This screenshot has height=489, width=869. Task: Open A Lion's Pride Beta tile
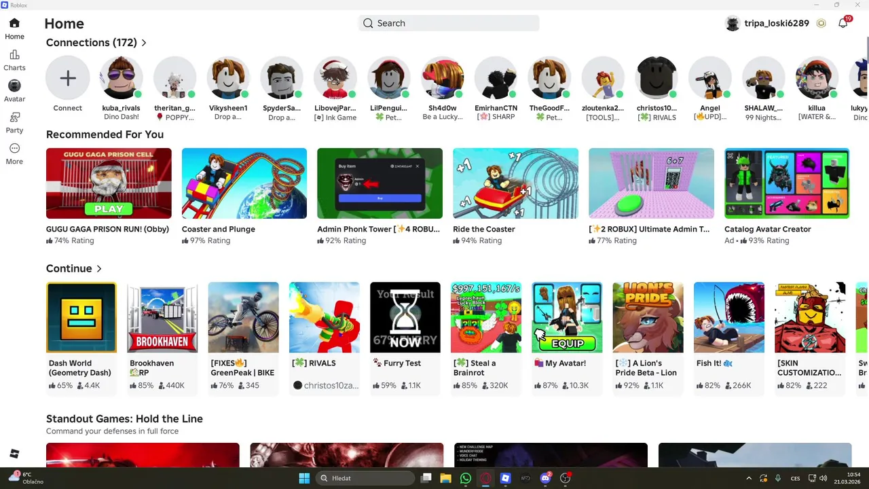(648, 317)
